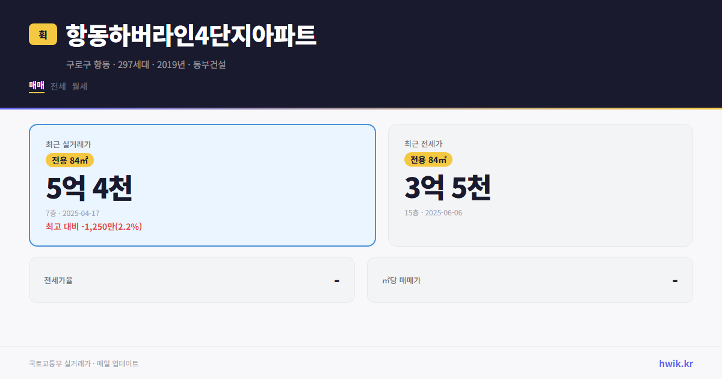Select the 전용 84㎡ badge on jeonse card

click(x=428, y=160)
